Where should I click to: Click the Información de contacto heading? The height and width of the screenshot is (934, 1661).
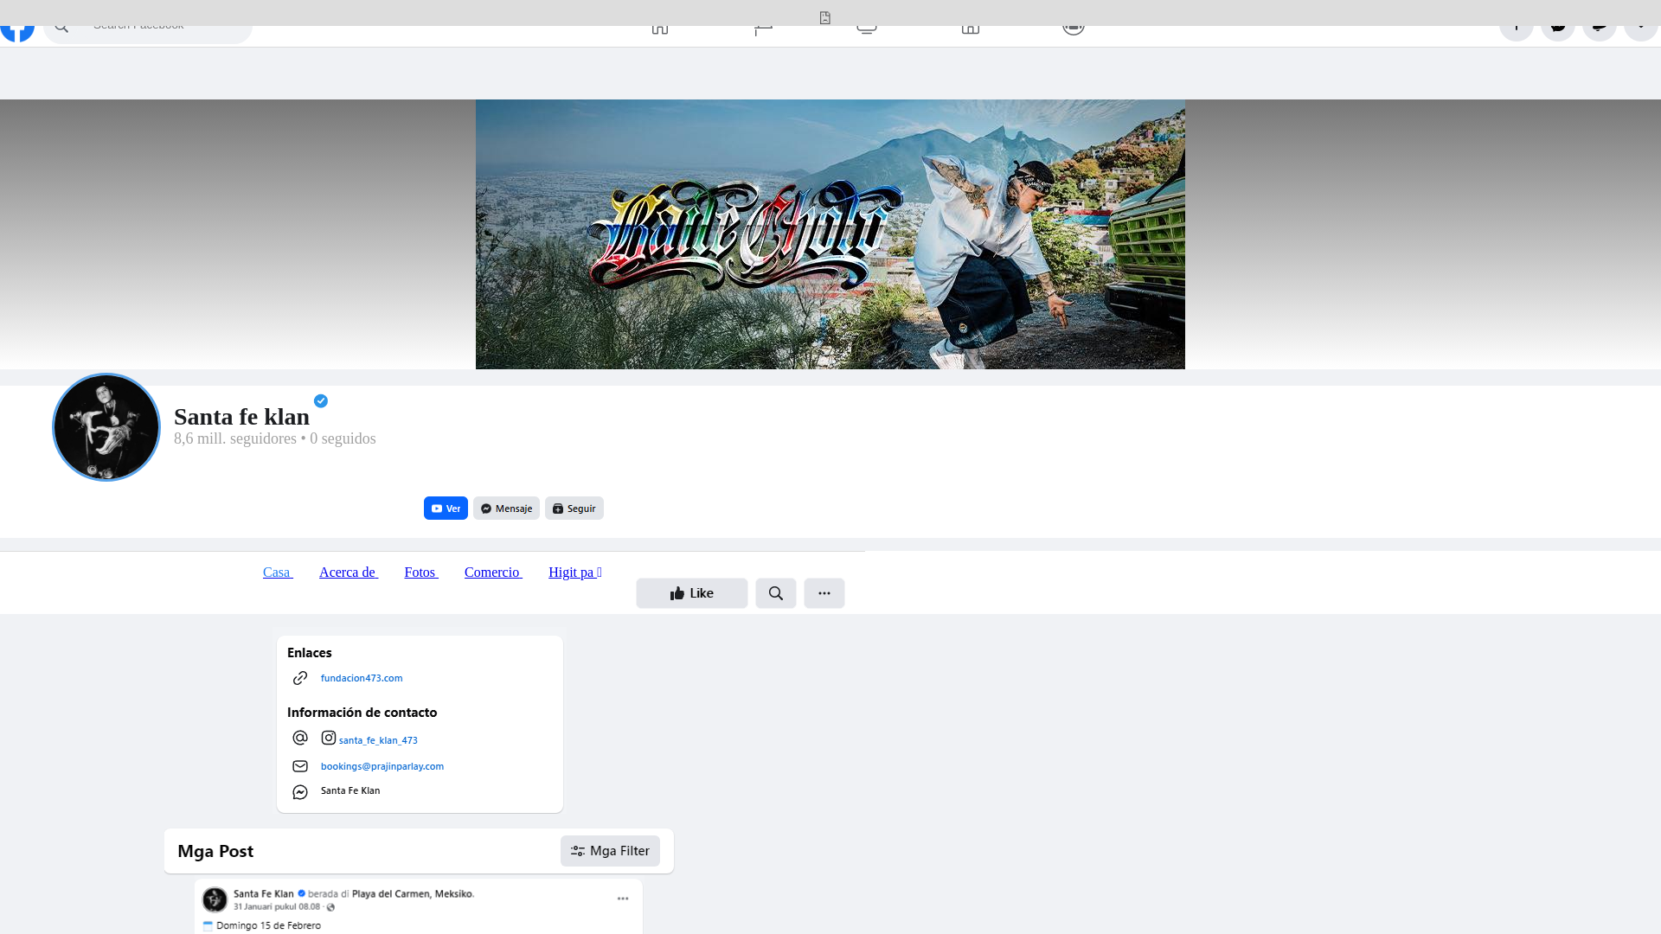point(362,713)
